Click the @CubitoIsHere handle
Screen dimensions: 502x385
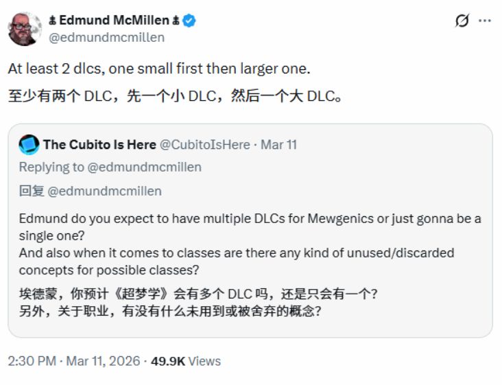coord(205,145)
